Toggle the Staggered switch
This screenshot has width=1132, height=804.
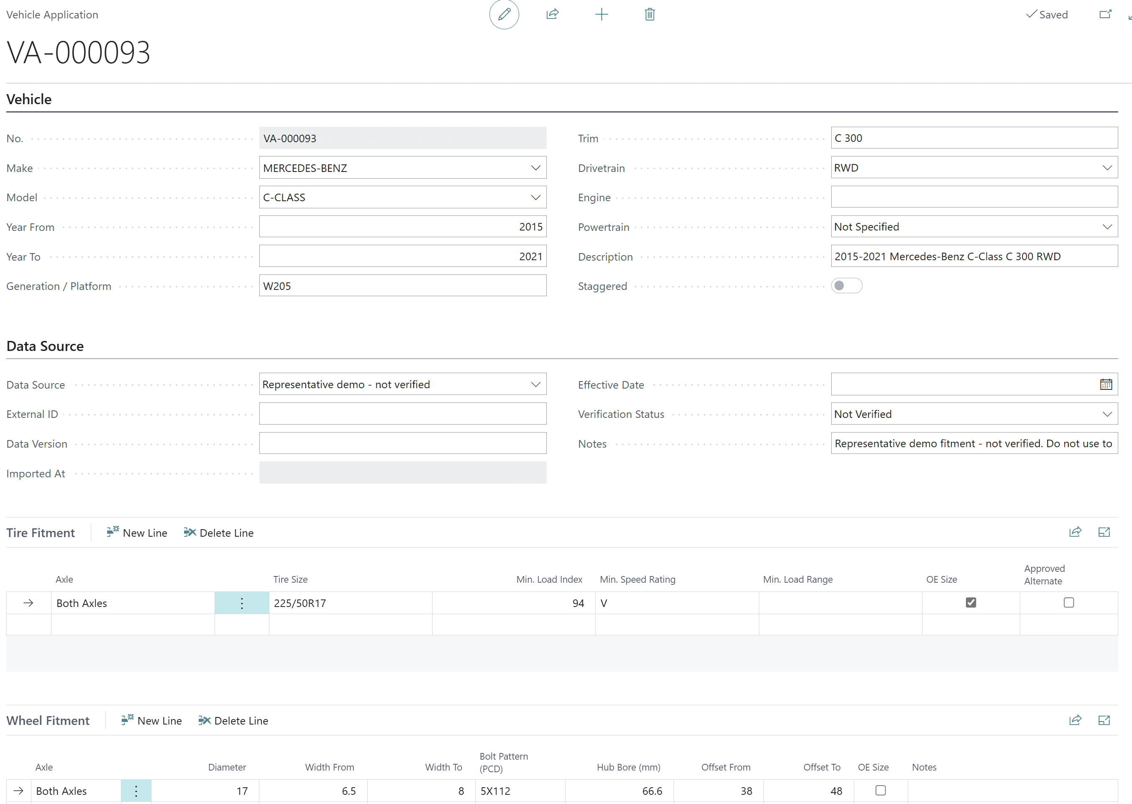pyautogui.click(x=846, y=286)
